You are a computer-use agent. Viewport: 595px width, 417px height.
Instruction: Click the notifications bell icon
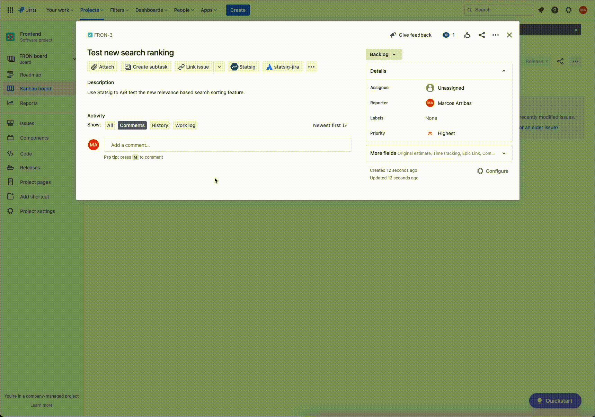[x=541, y=10]
